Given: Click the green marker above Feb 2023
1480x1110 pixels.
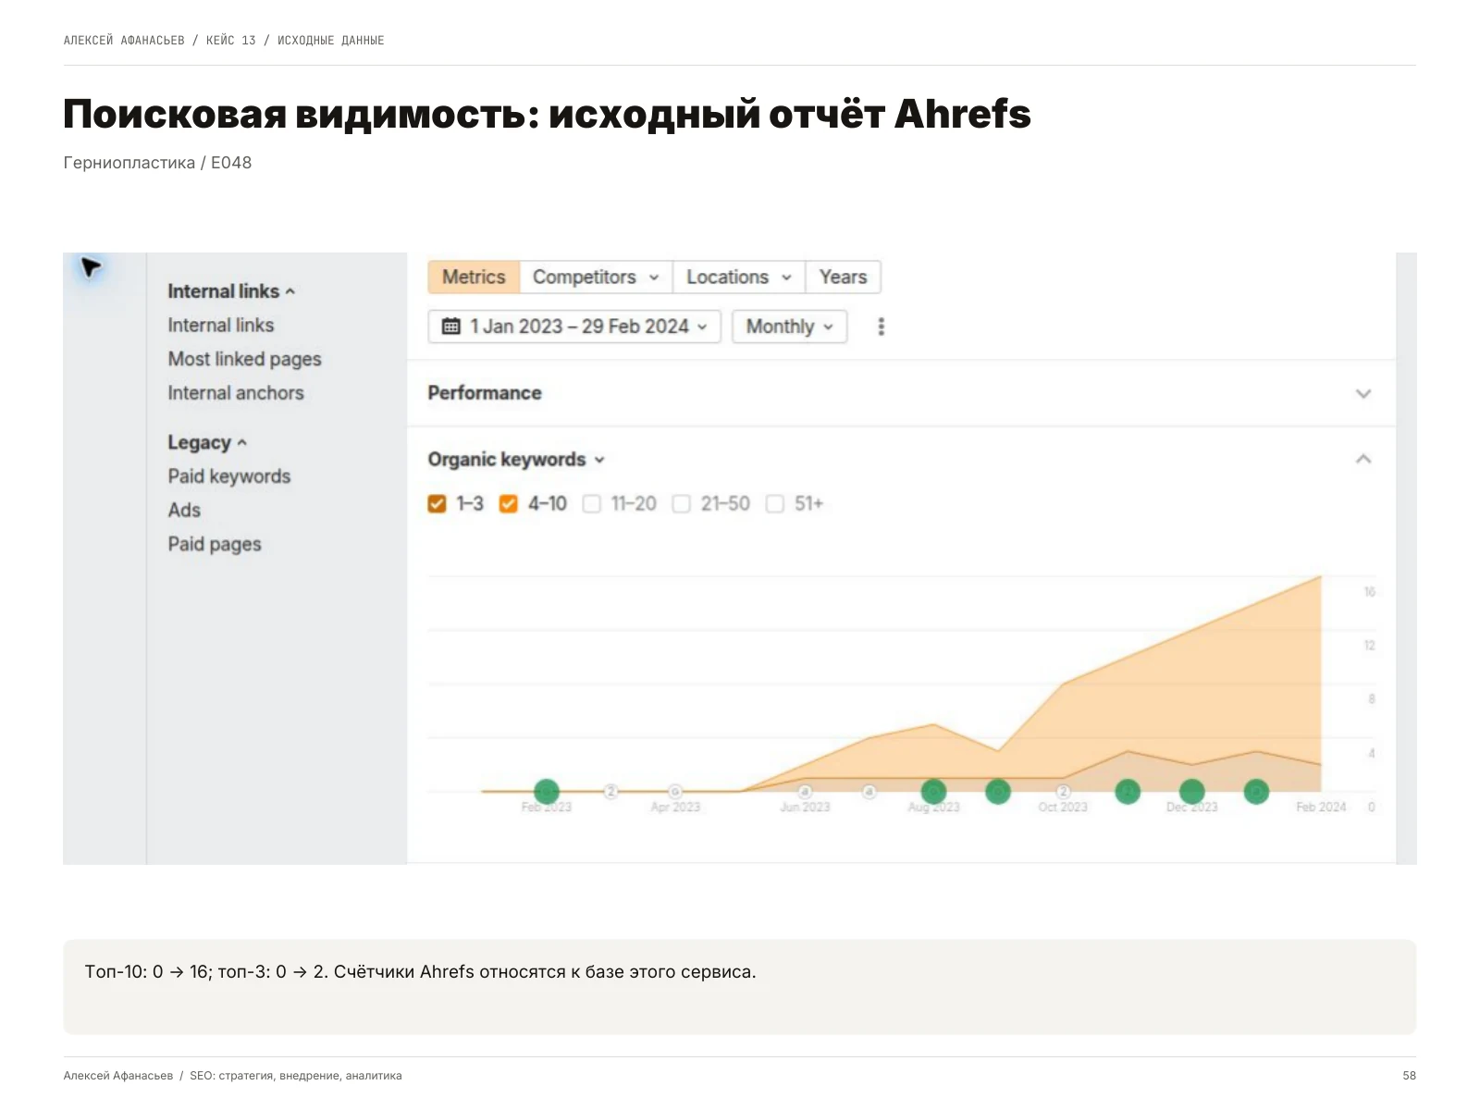Looking at the screenshot, I should 547,792.
